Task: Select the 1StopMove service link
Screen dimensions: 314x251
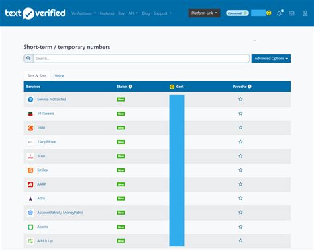Action: point(46,142)
